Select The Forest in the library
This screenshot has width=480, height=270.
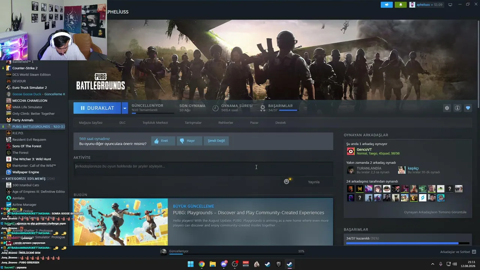[x=20, y=153]
